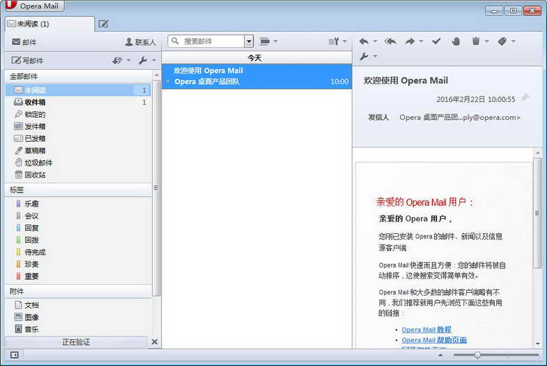Viewport: 547px width, 366px height.
Task: Expand the list sorting settings dropdown
Action: [x=345, y=41]
